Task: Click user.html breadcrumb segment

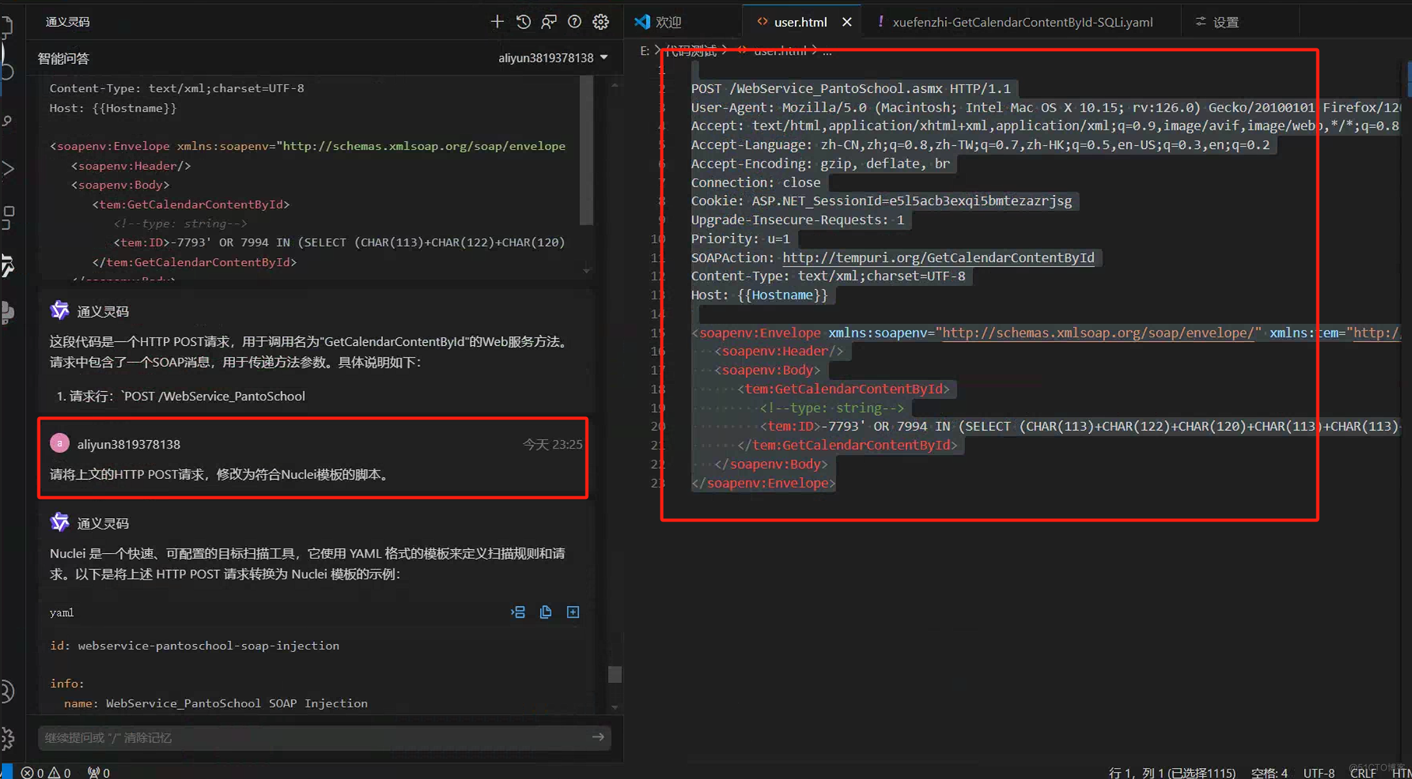Action: coord(780,51)
